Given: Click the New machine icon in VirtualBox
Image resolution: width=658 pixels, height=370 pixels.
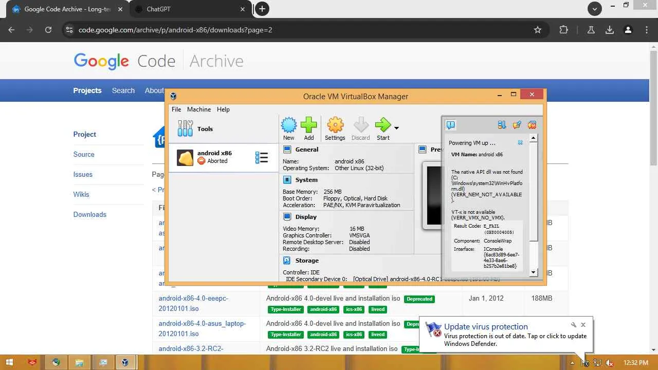Looking at the screenshot, I should 288,124.
